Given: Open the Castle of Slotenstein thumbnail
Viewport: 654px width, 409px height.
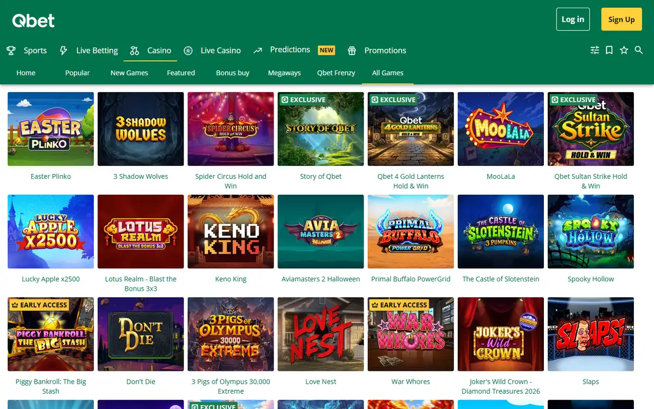Looking at the screenshot, I should click(501, 231).
